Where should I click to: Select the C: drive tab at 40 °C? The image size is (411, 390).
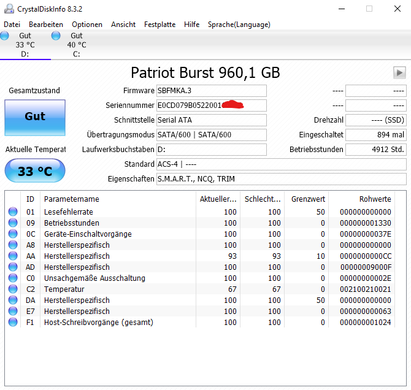pos(77,45)
